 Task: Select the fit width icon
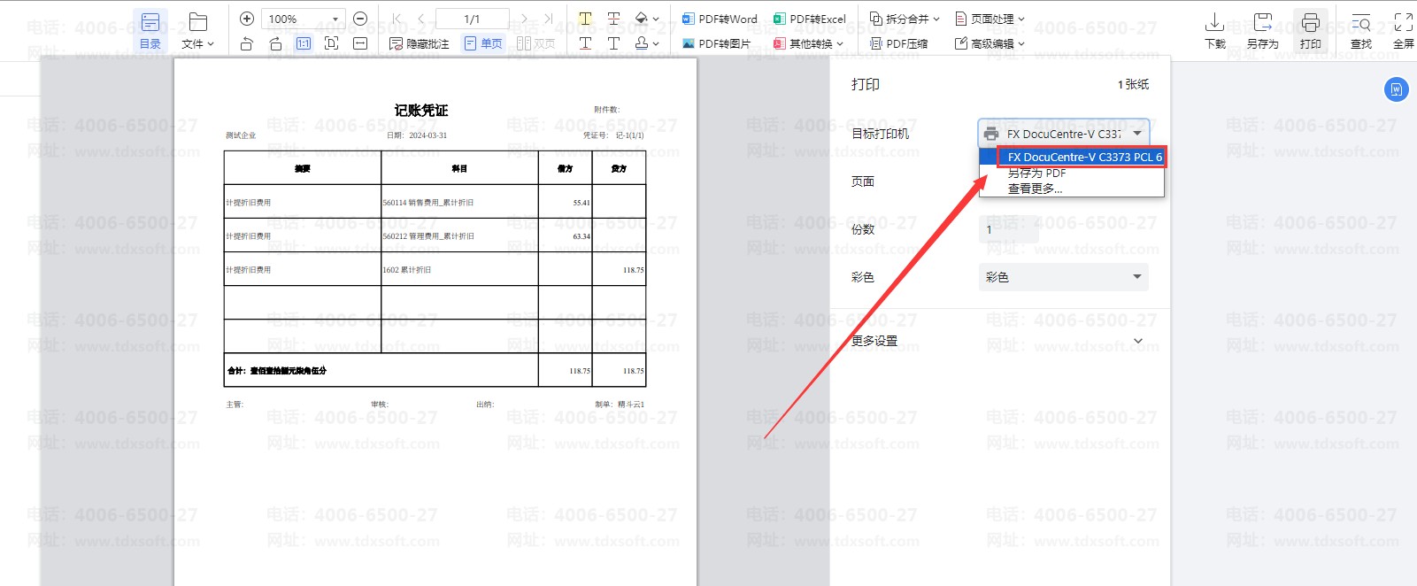(x=360, y=43)
